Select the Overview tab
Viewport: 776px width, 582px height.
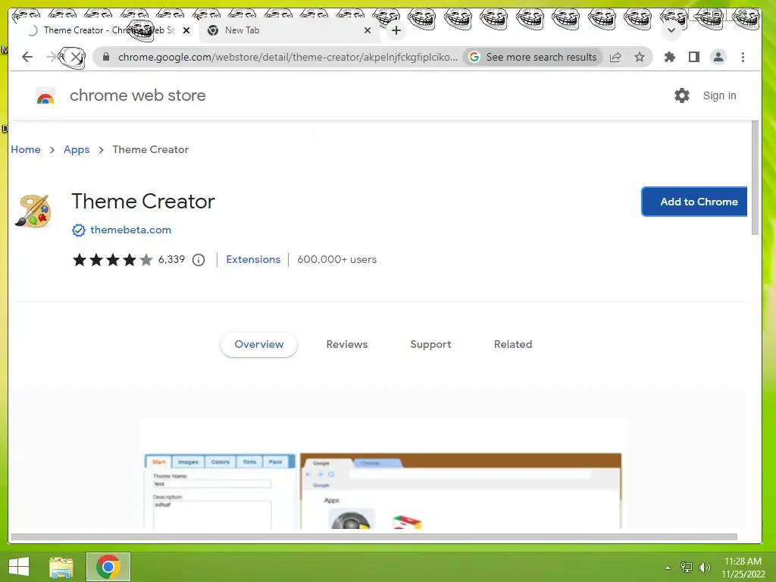click(259, 345)
